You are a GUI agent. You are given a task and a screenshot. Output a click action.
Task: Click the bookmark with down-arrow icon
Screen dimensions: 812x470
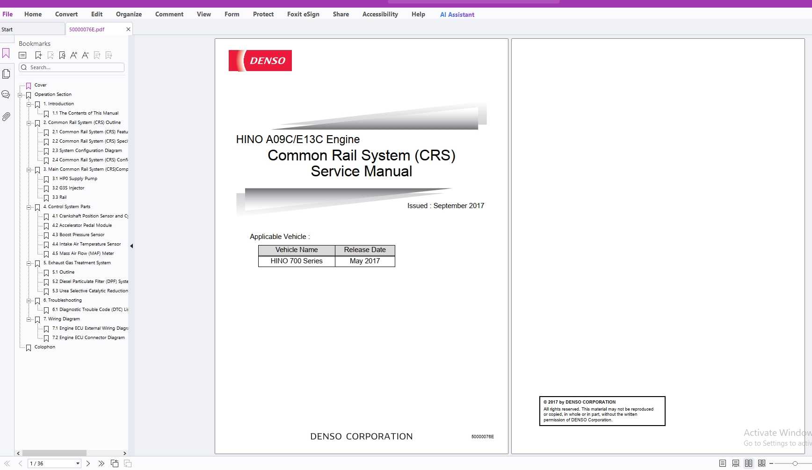coord(109,55)
